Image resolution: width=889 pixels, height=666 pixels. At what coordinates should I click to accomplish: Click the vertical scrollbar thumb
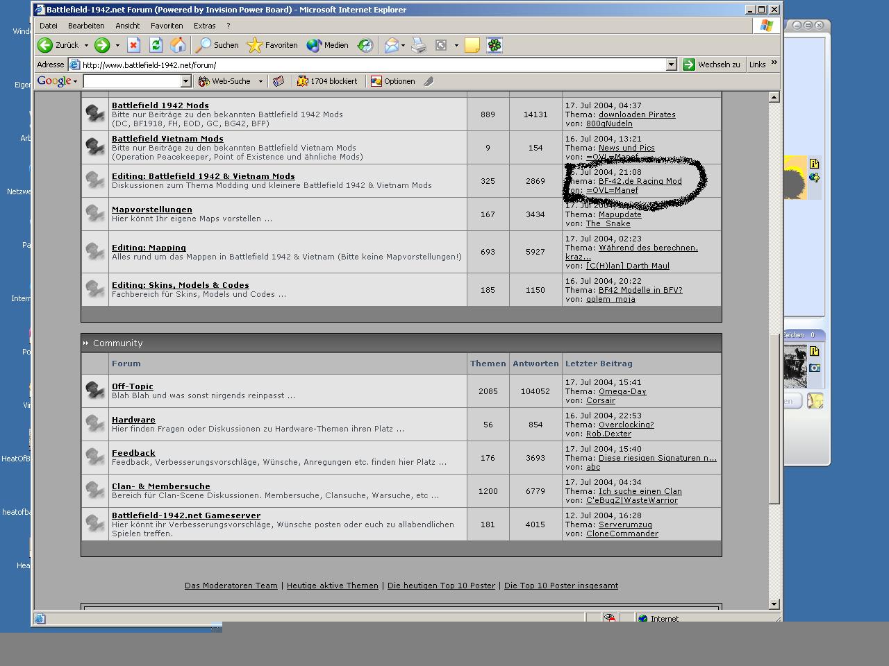pos(774,419)
